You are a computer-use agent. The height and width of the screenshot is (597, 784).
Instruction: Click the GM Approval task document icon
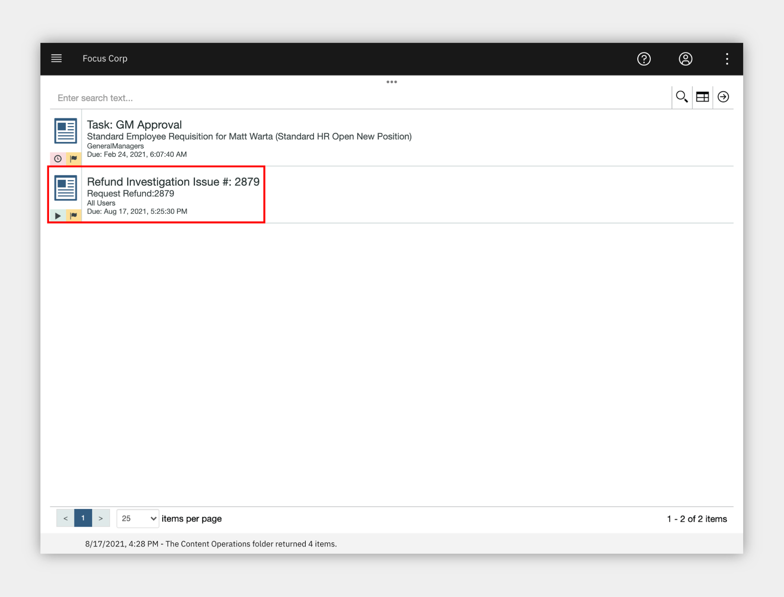65,131
